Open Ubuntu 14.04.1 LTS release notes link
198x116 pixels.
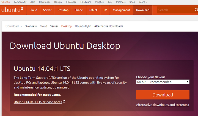(x=38, y=102)
